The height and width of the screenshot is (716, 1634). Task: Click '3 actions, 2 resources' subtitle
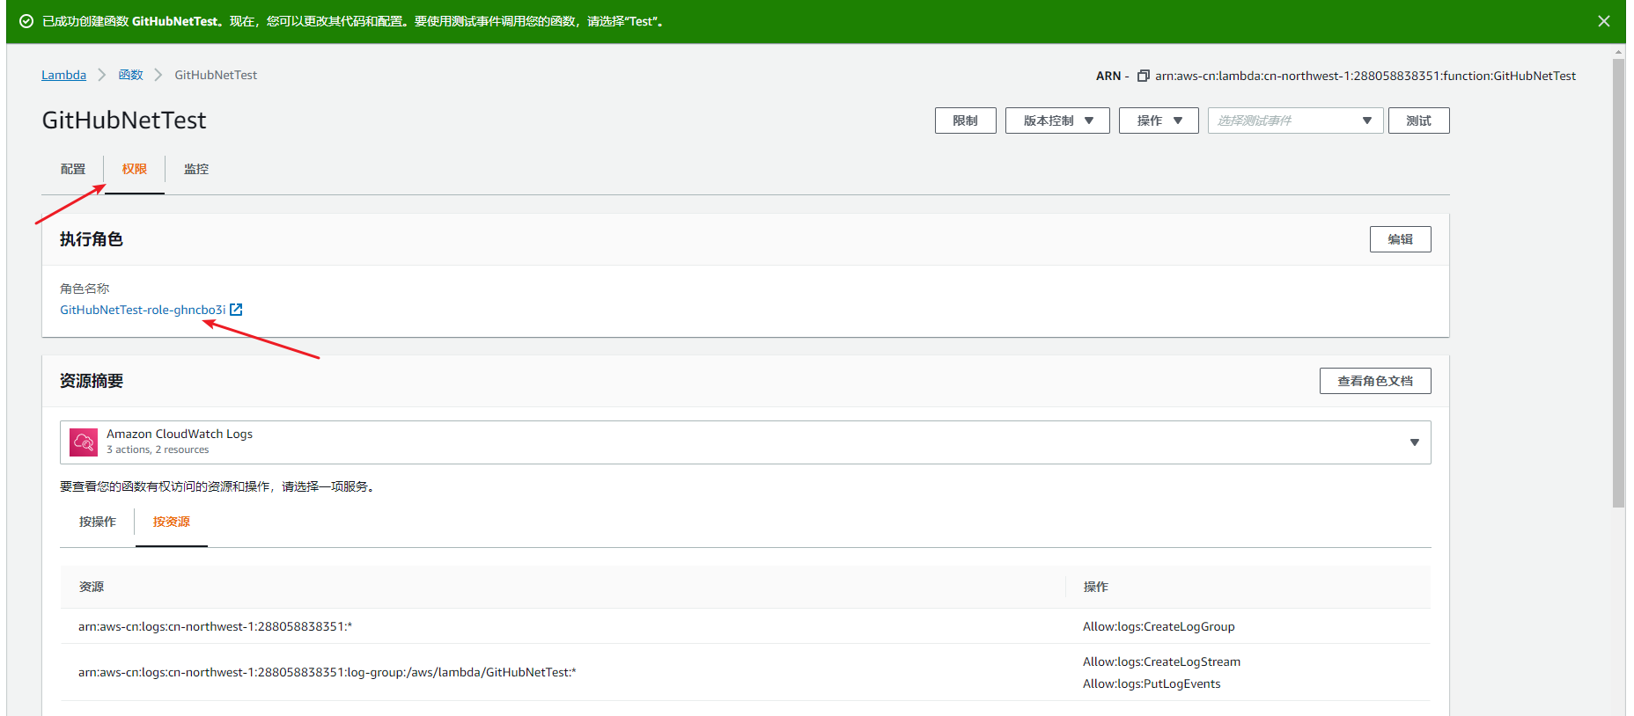click(158, 449)
